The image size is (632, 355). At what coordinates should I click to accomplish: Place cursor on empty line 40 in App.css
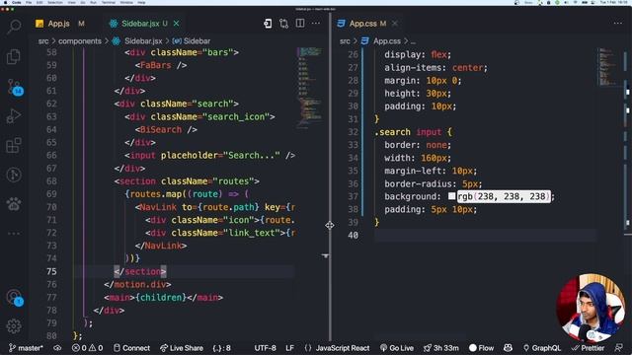(484, 235)
